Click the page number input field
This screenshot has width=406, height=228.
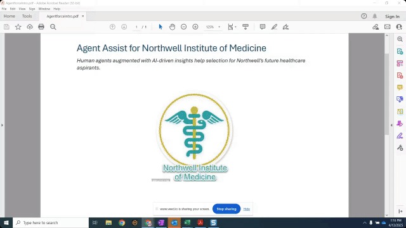pos(136,27)
